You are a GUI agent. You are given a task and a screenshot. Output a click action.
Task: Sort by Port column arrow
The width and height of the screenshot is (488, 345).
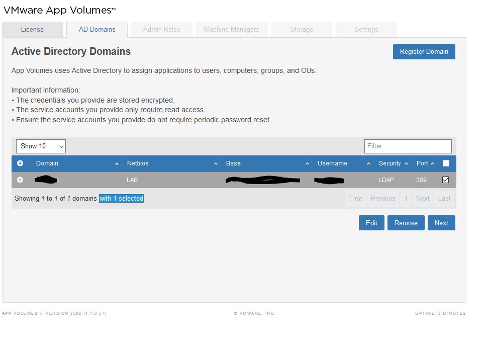click(x=432, y=163)
